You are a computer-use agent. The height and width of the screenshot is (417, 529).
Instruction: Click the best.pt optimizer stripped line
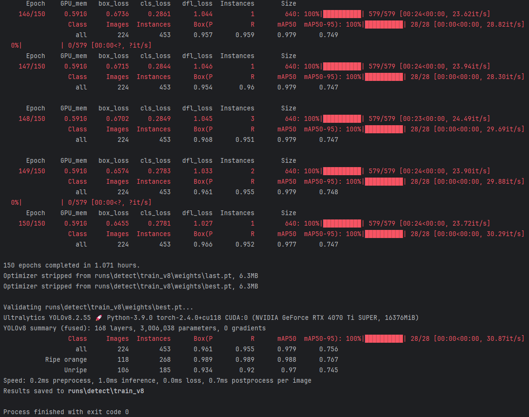131,286
